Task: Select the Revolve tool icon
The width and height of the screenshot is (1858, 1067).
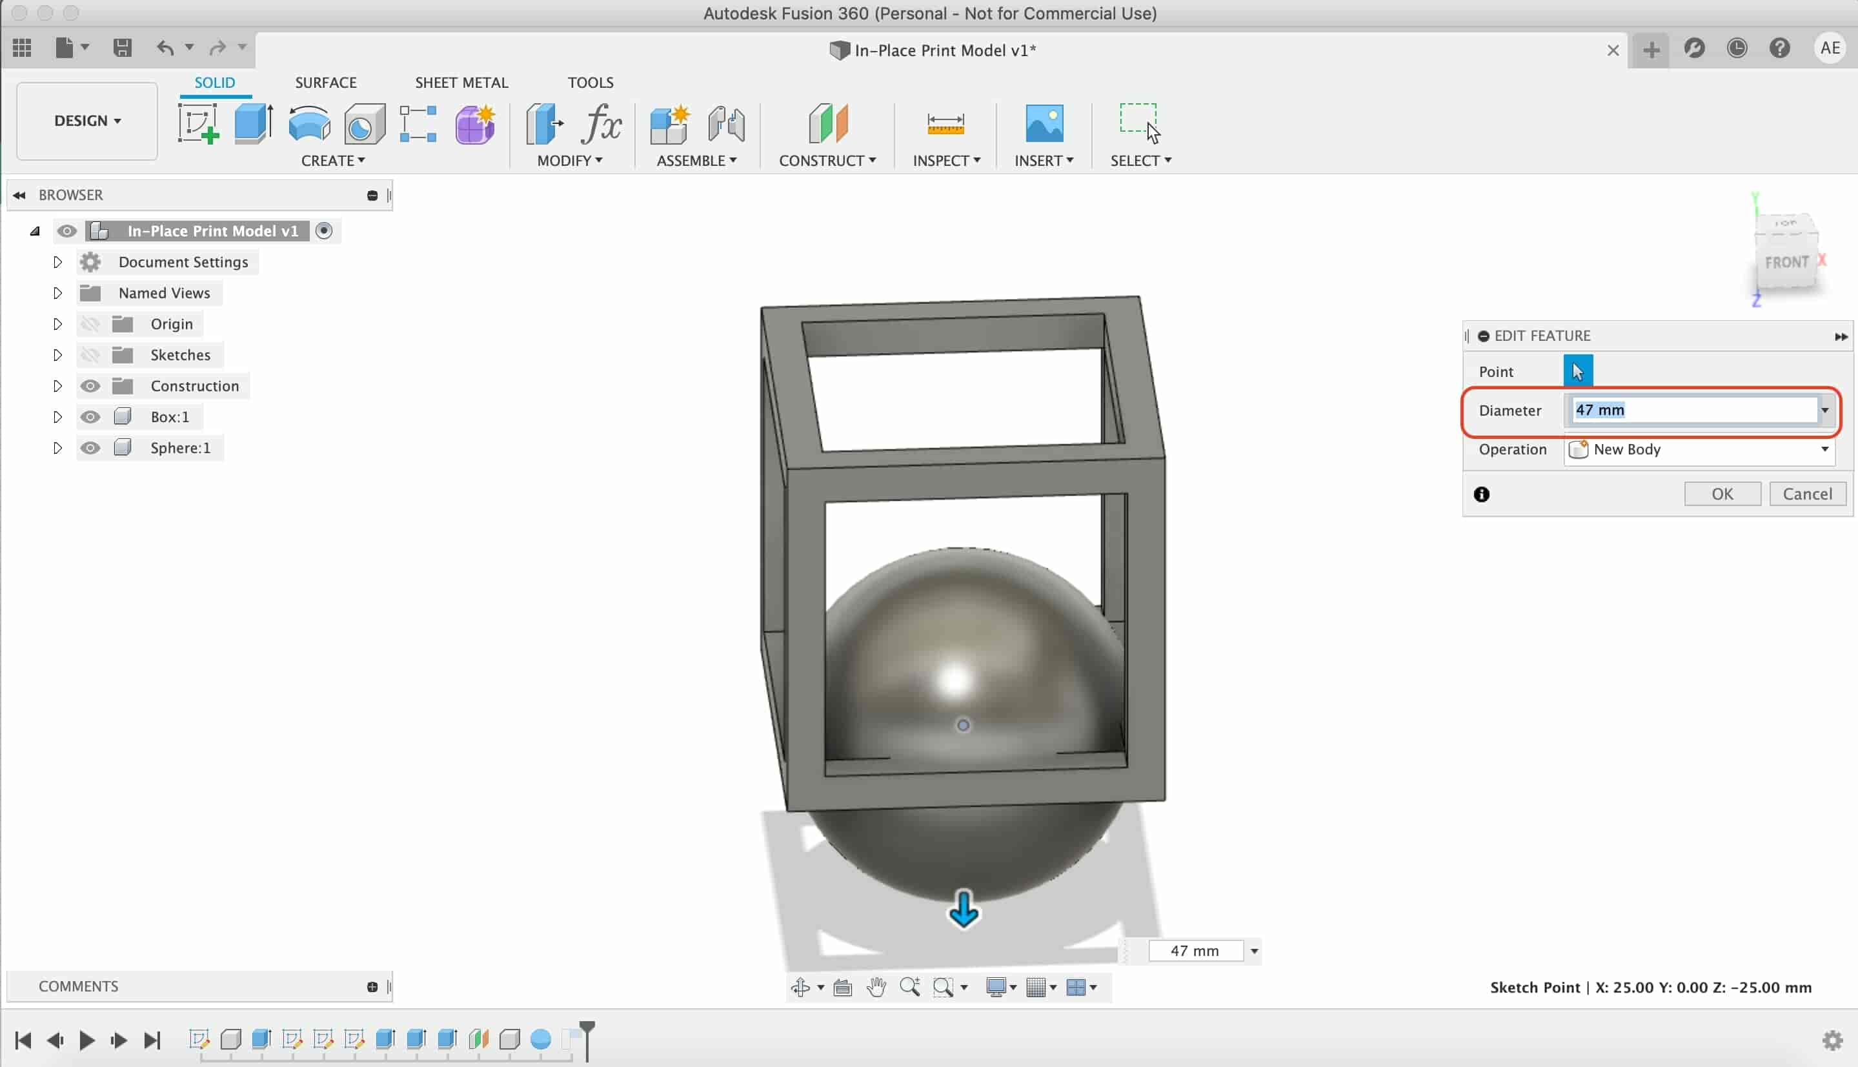Action: [x=309, y=123]
